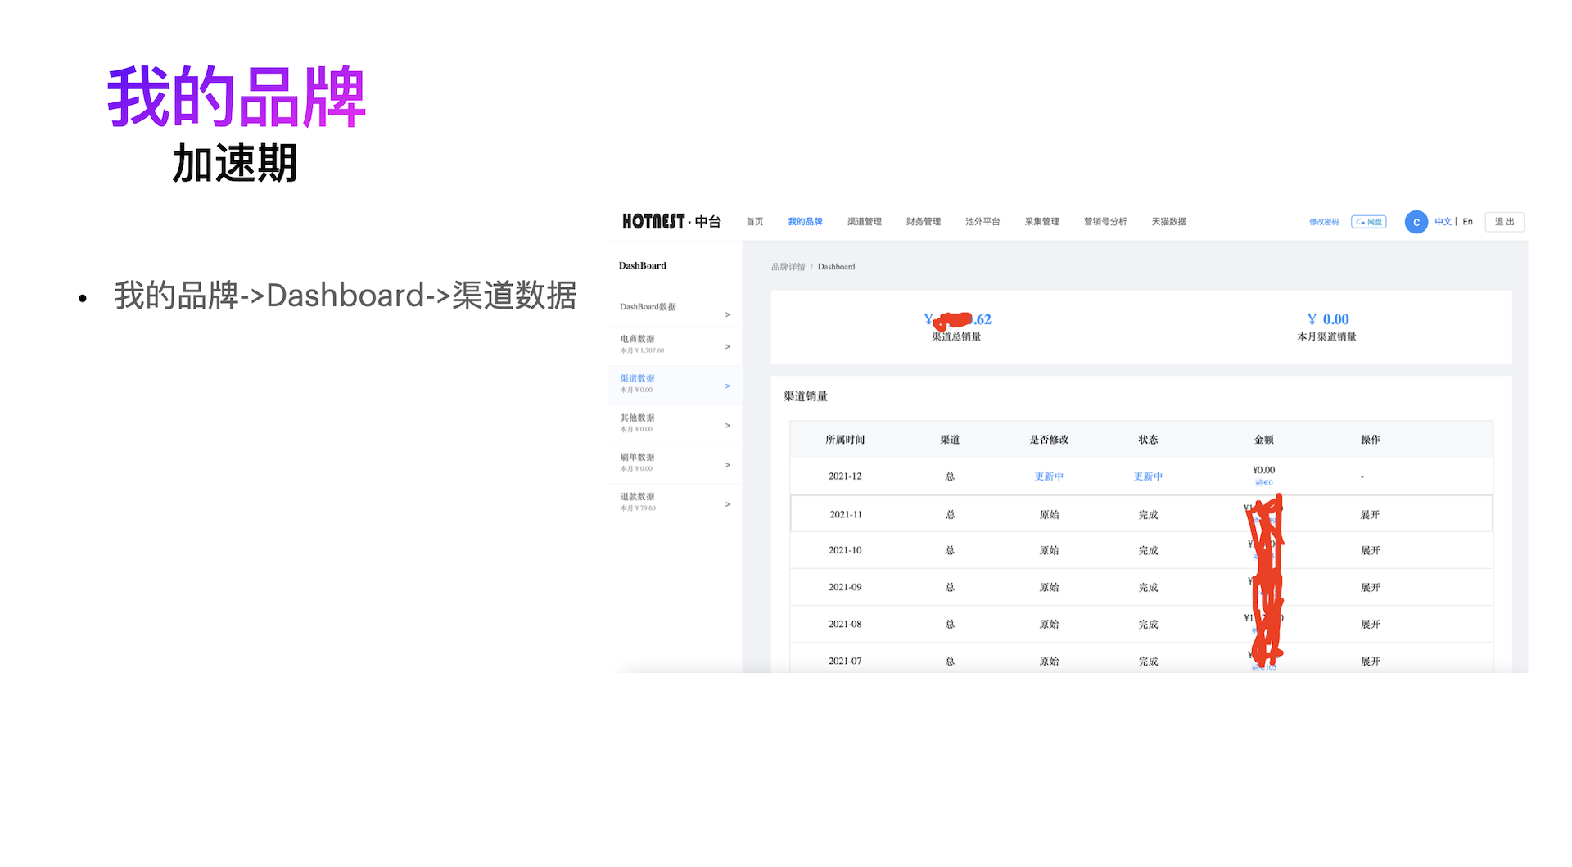Open the 财务管理 navigation menu
1572x867 pixels.
(x=923, y=222)
